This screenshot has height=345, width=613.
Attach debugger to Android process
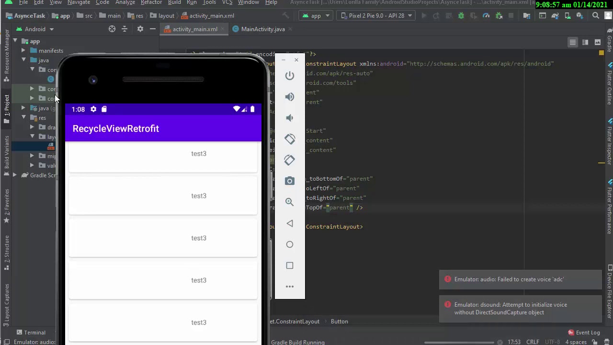(x=499, y=16)
